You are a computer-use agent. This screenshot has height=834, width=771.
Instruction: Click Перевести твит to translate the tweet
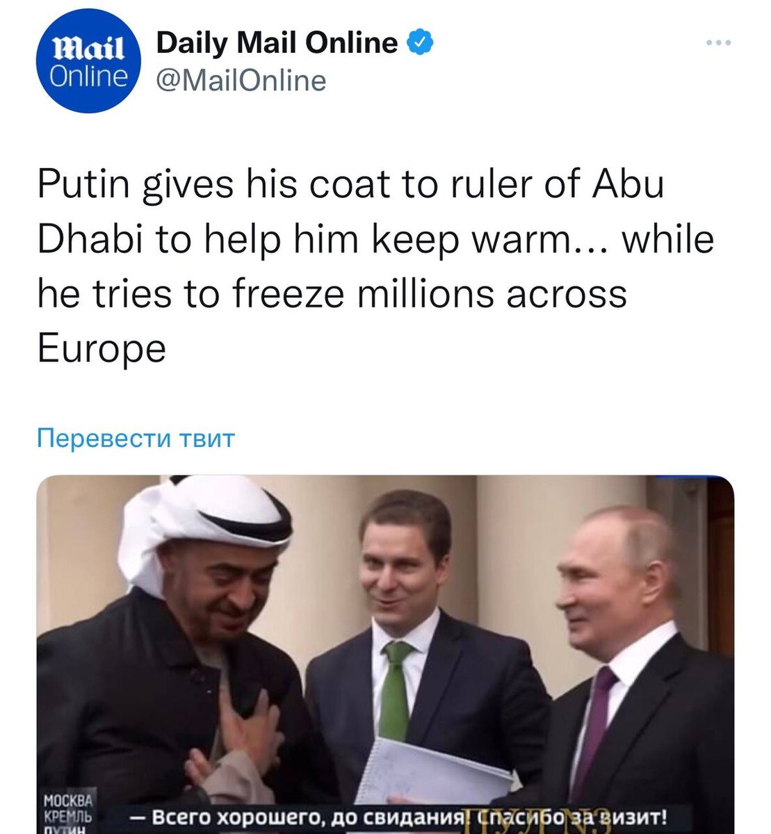tap(136, 439)
